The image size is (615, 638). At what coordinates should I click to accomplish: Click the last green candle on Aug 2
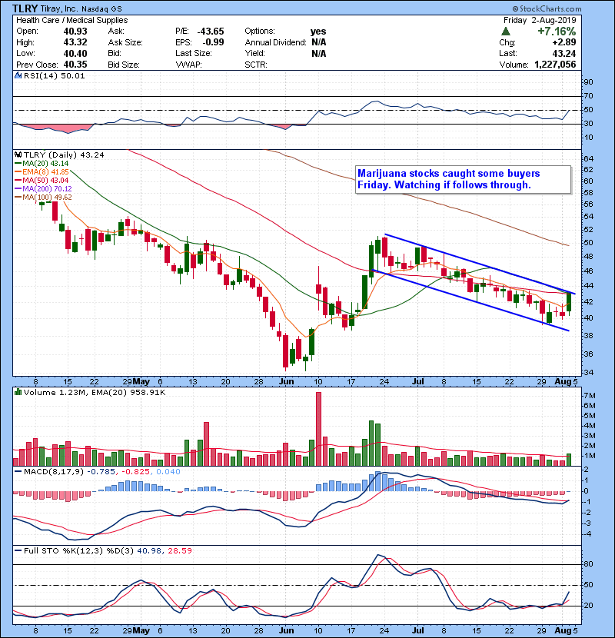(x=569, y=302)
